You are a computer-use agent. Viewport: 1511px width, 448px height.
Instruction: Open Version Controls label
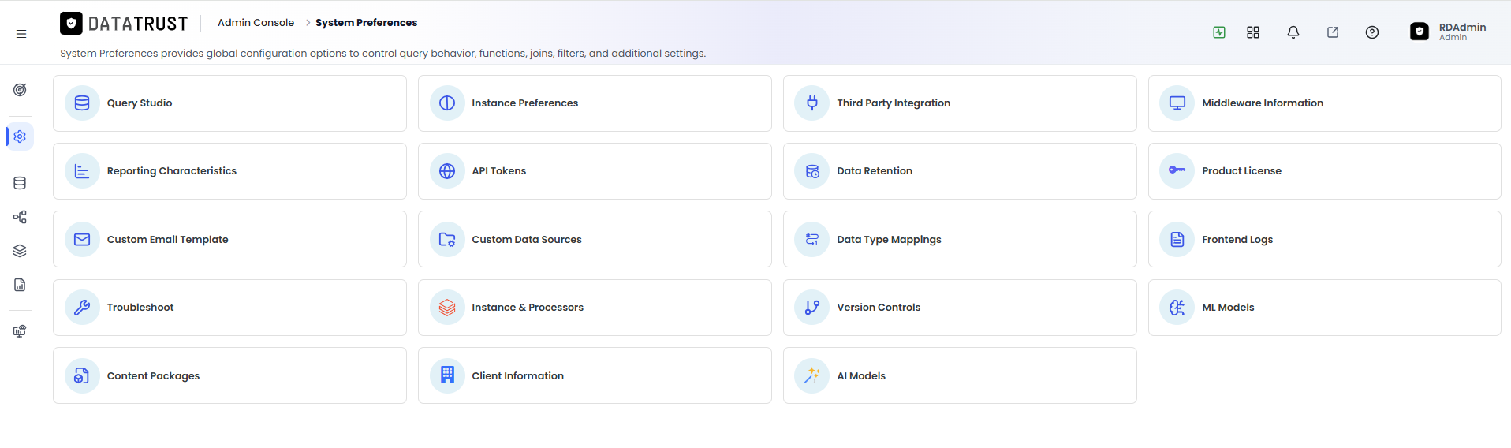click(879, 308)
